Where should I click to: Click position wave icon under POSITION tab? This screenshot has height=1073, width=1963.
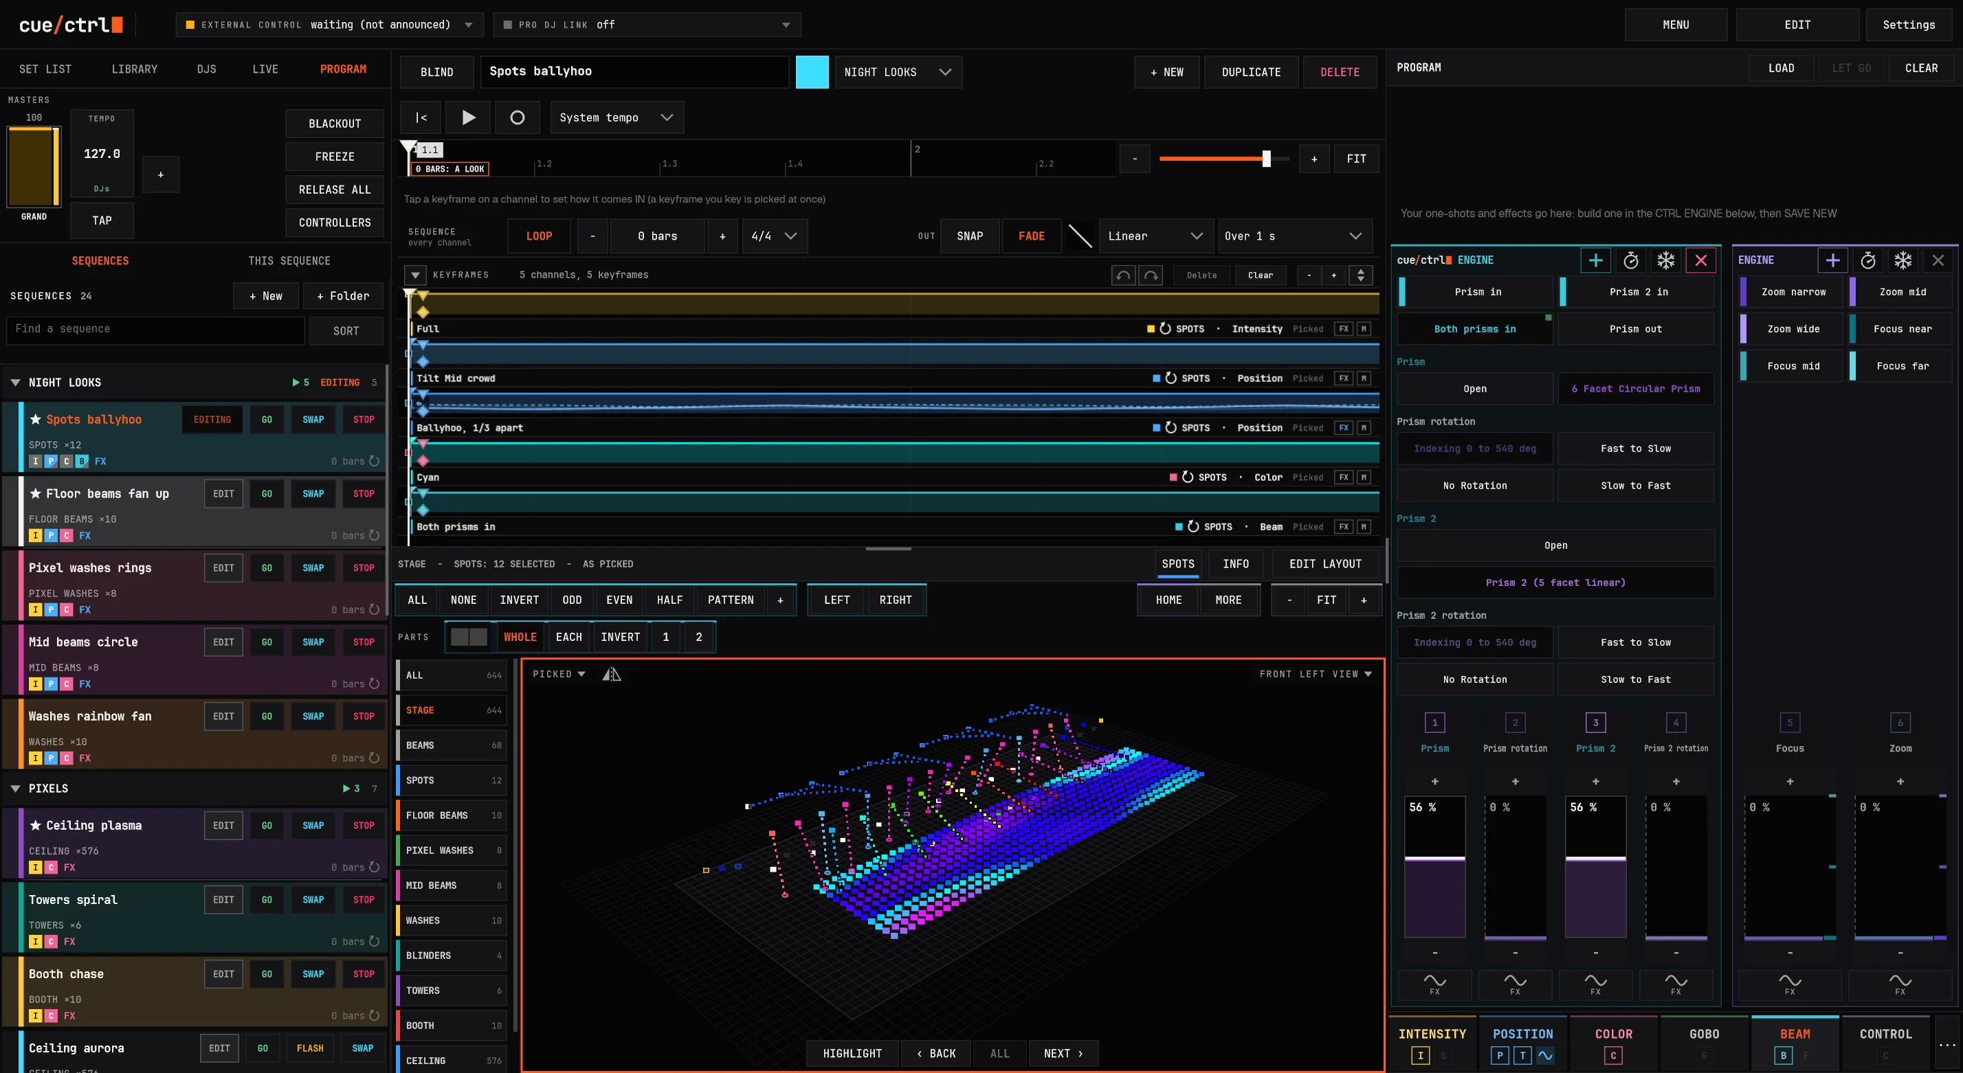pyautogui.click(x=1544, y=1054)
